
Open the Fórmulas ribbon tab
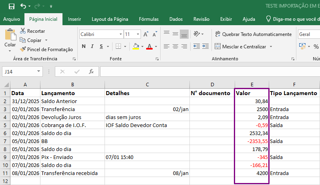[149, 19]
